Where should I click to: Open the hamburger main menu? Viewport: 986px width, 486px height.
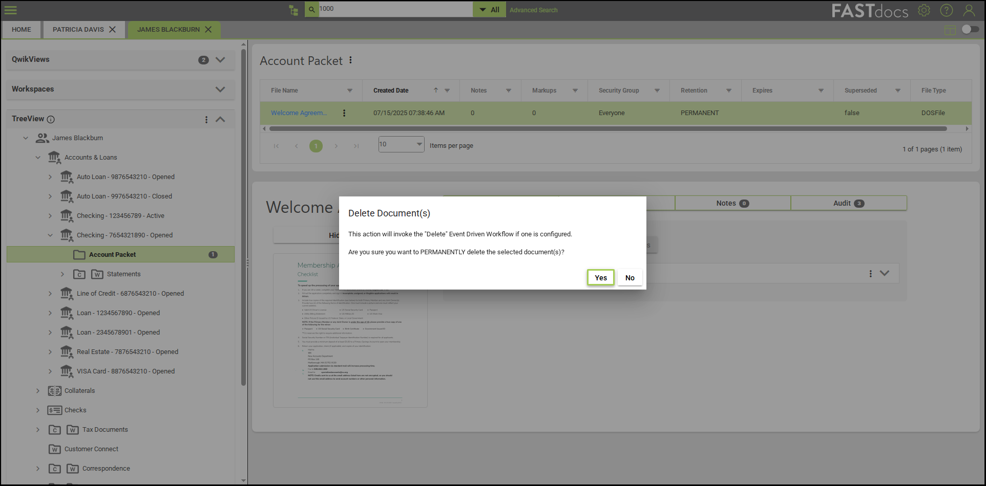11,10
